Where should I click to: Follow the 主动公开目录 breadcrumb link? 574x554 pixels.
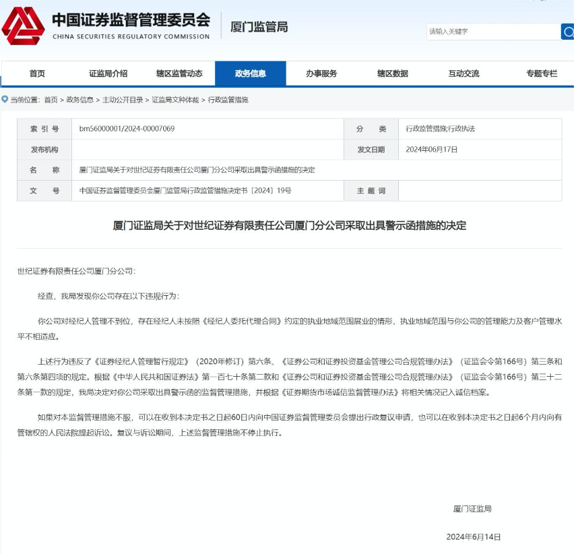(123, 100)
